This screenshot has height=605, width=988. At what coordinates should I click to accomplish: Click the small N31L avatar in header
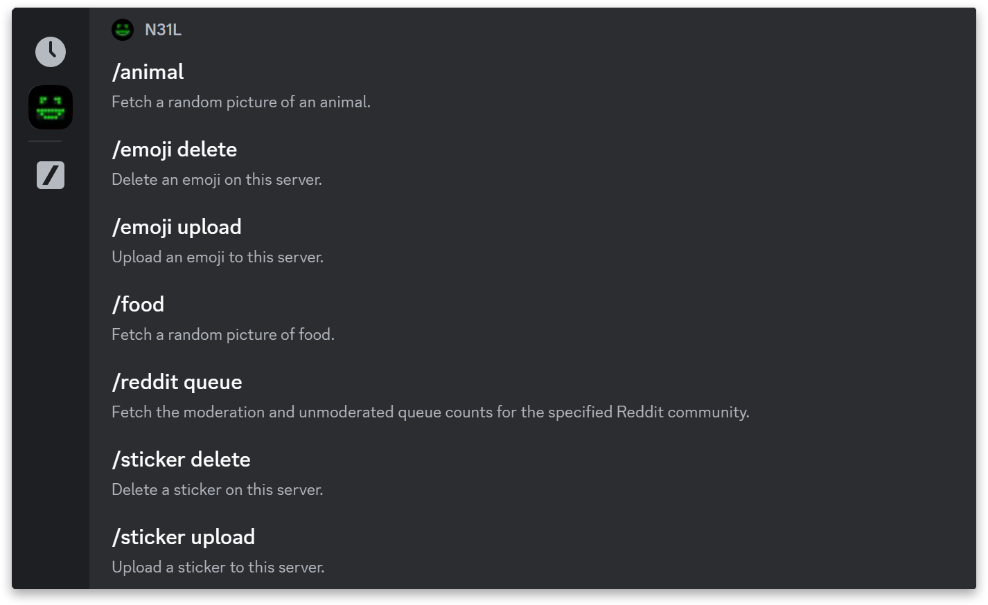pos(123,30)
